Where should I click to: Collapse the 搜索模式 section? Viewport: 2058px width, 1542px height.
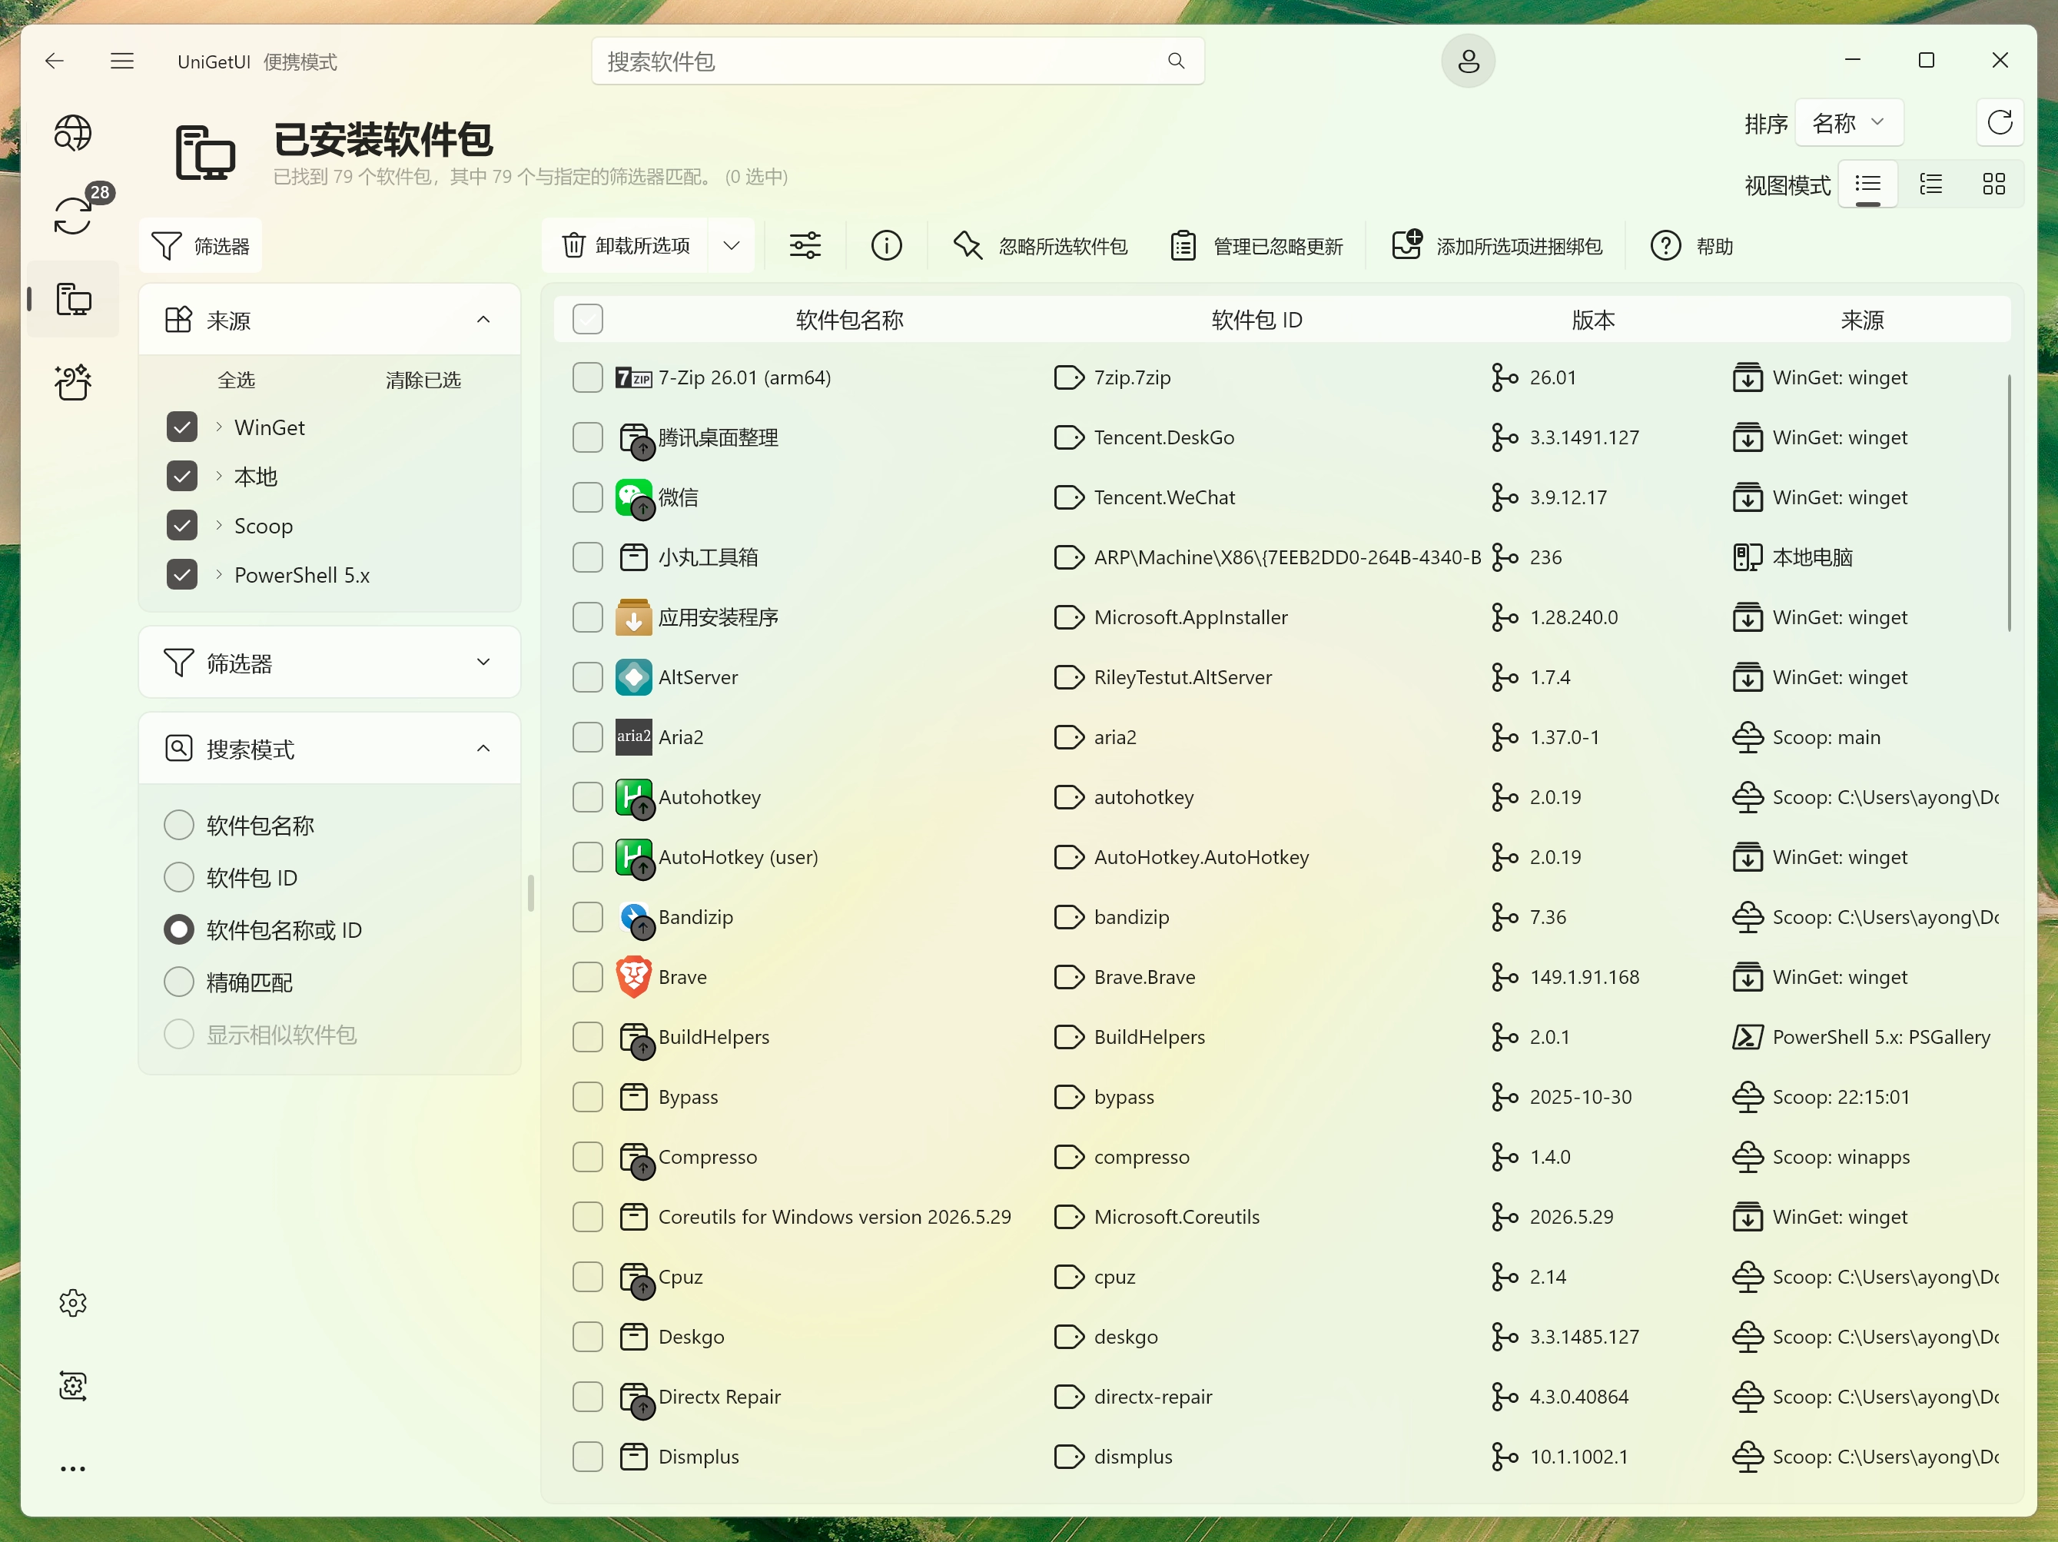[483, 748]
